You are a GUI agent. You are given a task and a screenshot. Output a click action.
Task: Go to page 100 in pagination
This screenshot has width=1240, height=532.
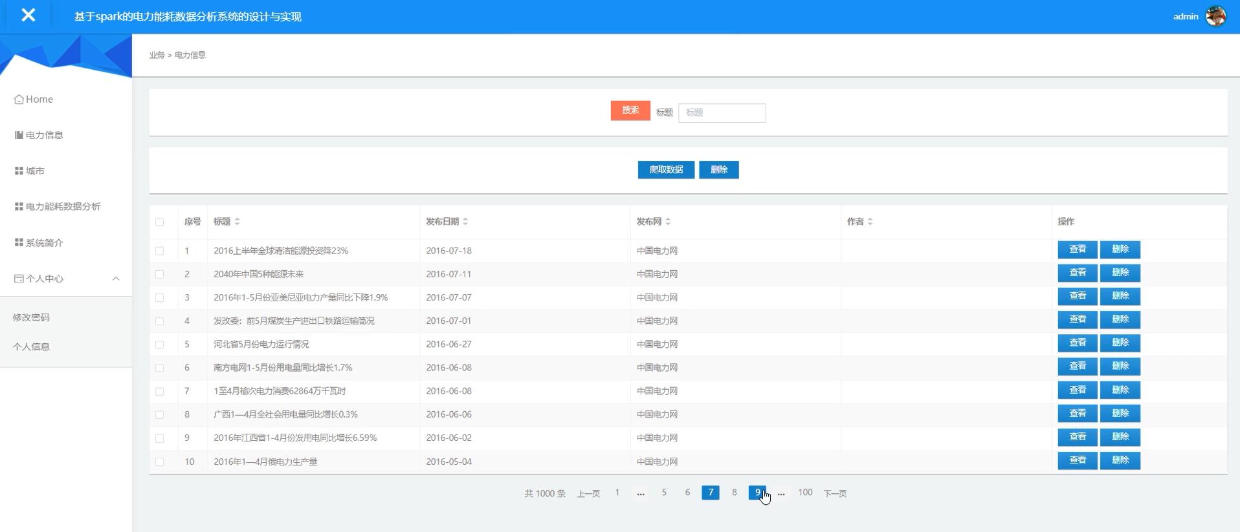(x=805, y=493)
